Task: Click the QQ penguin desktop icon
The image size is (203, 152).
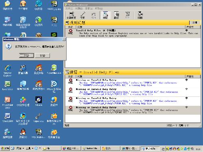Action: click(23, 133)
